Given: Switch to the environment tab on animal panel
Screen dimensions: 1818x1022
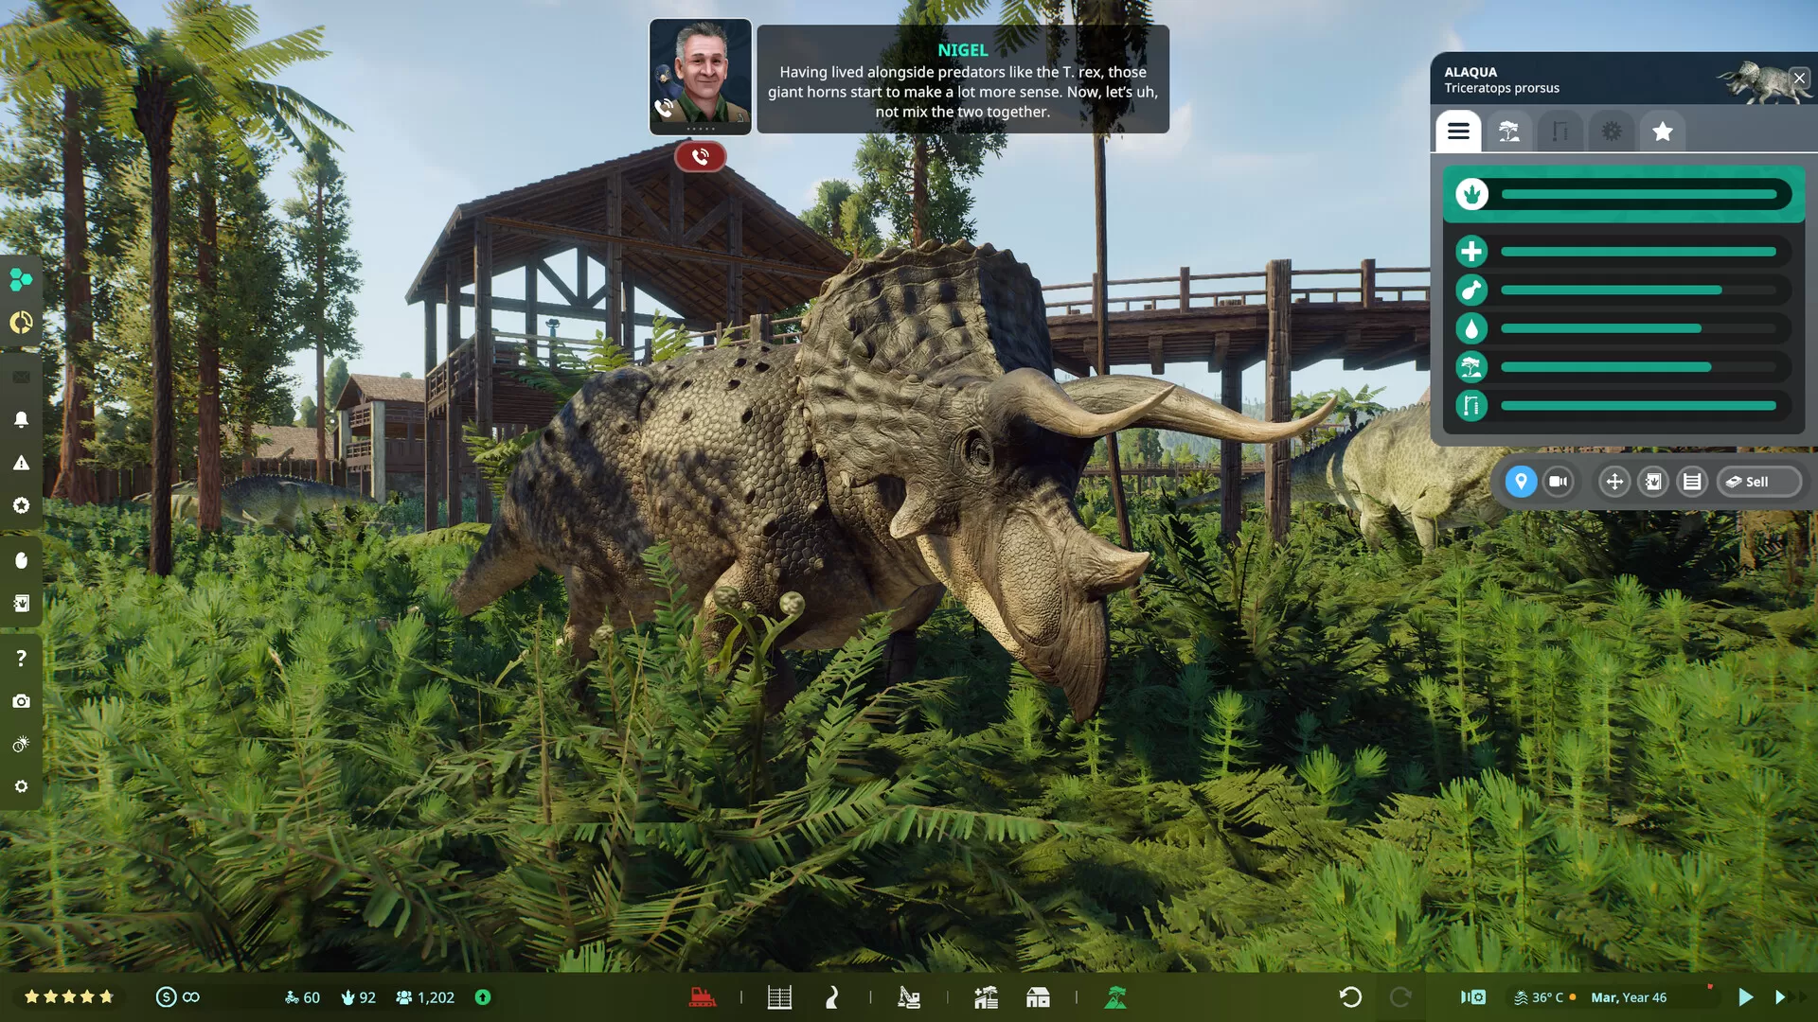Looking at the screenshot, I should pyautogui.click(x=1508, y=132).
